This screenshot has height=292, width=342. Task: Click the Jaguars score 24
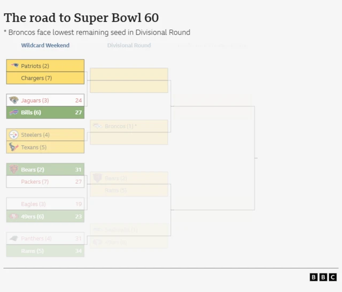(79, 100)
